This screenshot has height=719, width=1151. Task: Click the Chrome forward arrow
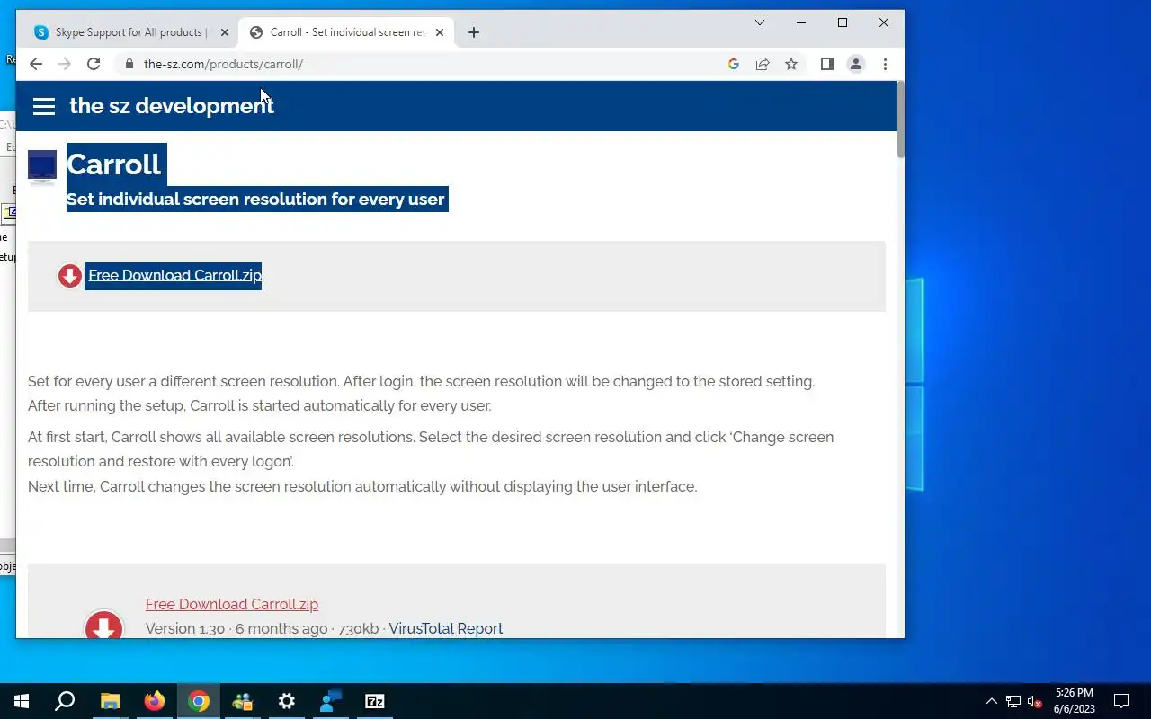[x=64, y=64]
